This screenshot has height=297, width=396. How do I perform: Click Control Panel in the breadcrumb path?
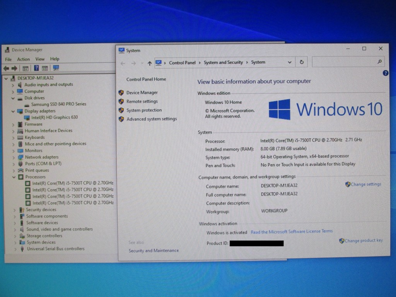(182, 63)
